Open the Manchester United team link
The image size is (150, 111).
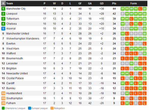click(18, 34)
